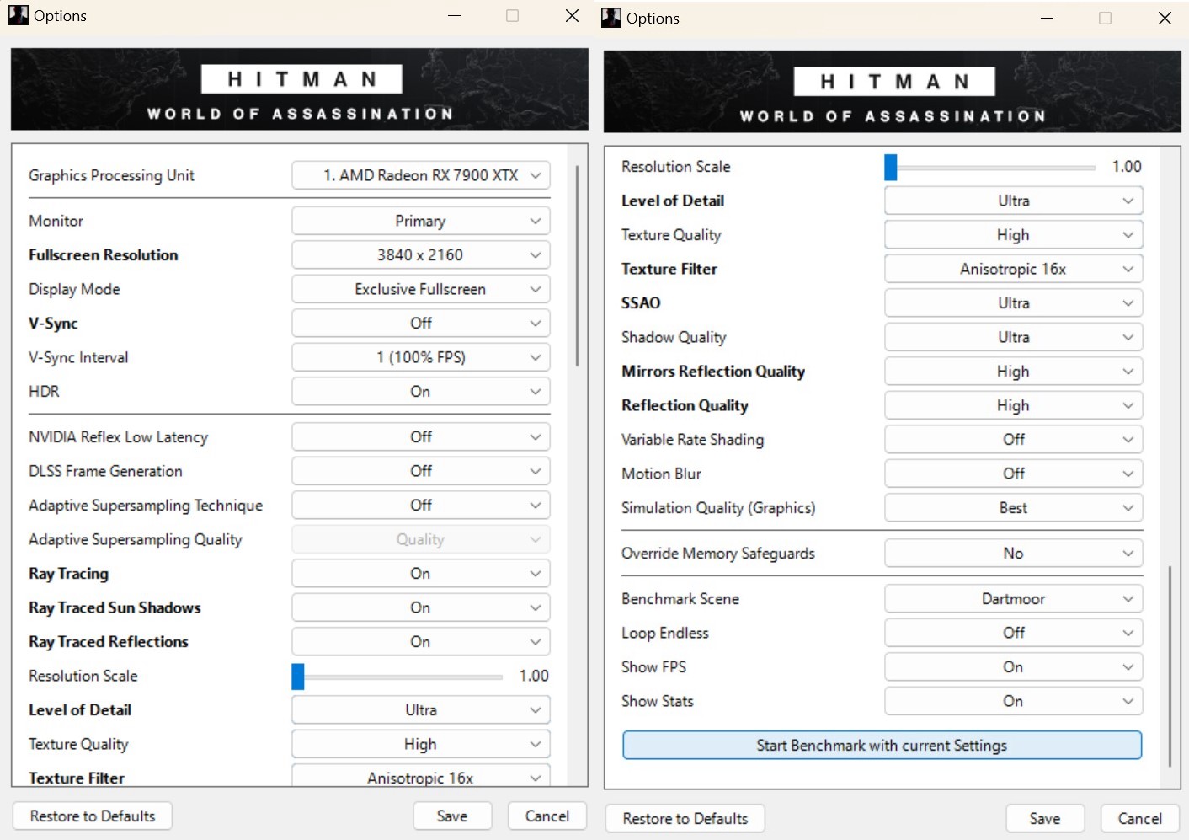Open the Show Stats dropdown
Viewport: 1189px width, 840px height.
point(1014,701)
